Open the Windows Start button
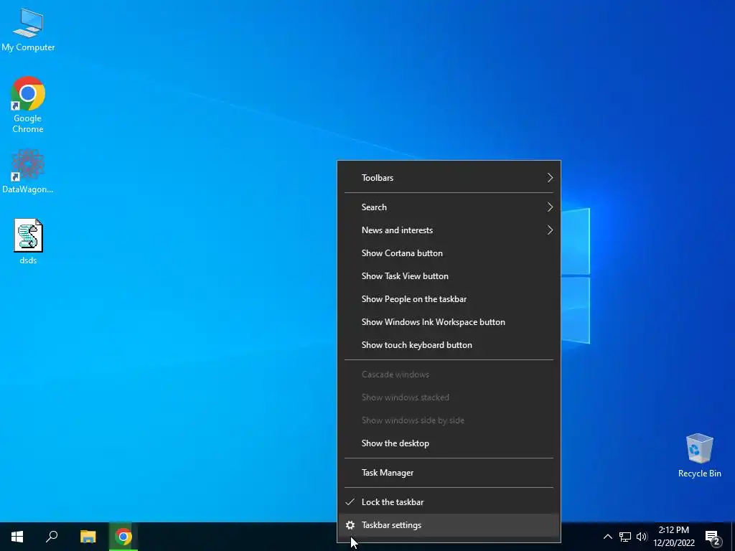This screenshot has height=551, width=735. (17, 537)
